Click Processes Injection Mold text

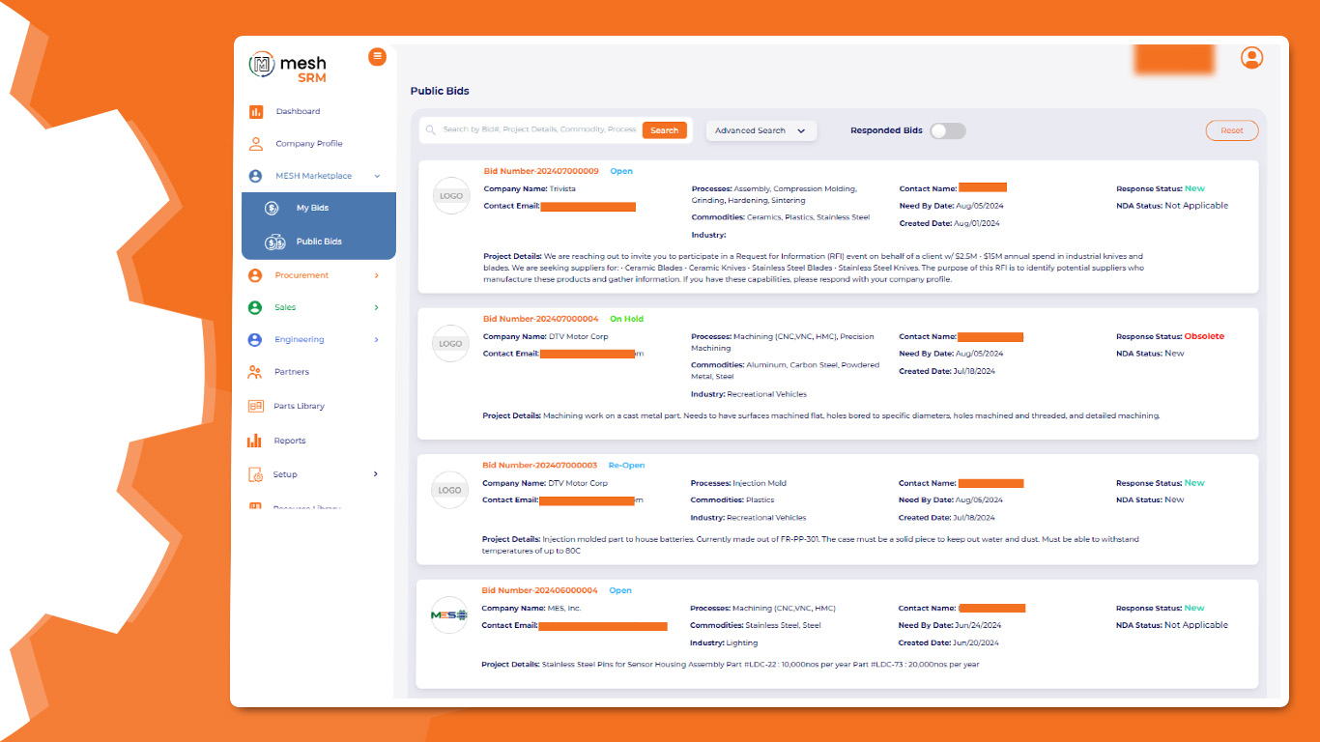(x=738, y=483)
